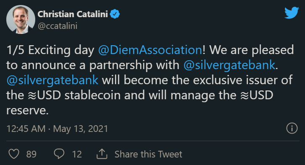Open the @DiemAssociation mention
Image resolution: width=305 pixels, height=165 pixels.
pos(150,50)
